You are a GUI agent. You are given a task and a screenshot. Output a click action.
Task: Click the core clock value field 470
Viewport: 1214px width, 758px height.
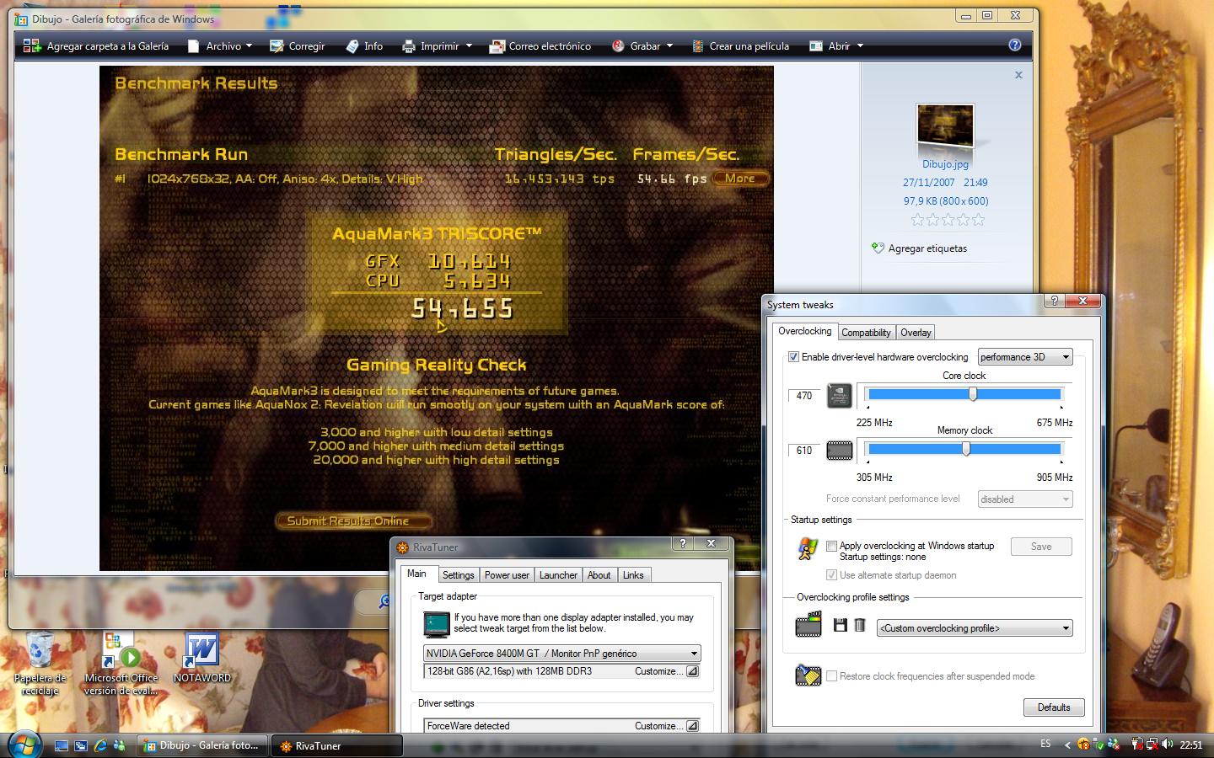coord(804,396)
